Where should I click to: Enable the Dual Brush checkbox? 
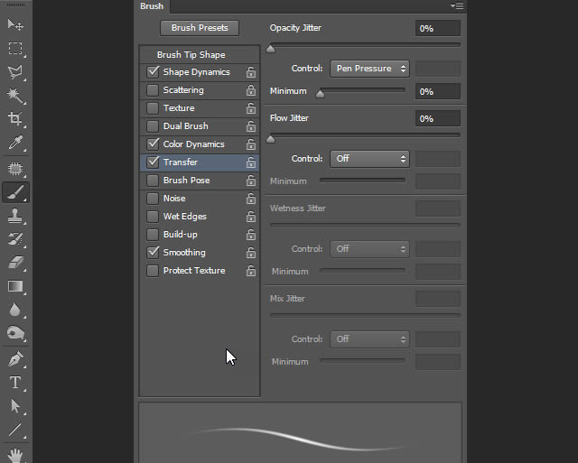pos(153,126)
